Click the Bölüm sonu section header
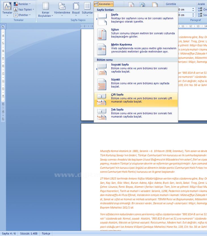This screenshot has height=236, width=207. tap(105, 60)
